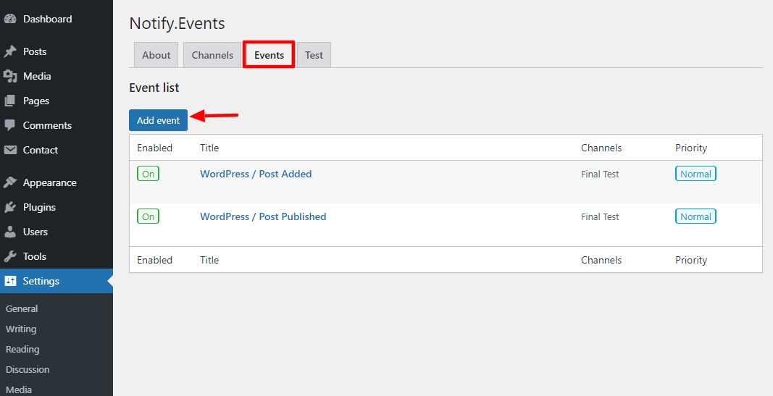Click Normal priority badge for Post Published
This screenshot has width=773, height=396.
click(x=695, y=216)
